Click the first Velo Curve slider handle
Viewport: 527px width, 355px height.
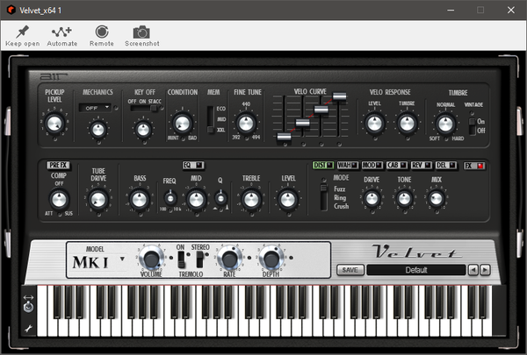(284, 137)
